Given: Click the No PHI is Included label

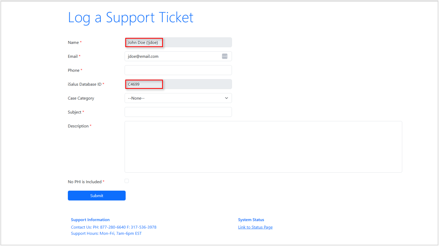Looking at the screenshot, I should pos(85,182).
